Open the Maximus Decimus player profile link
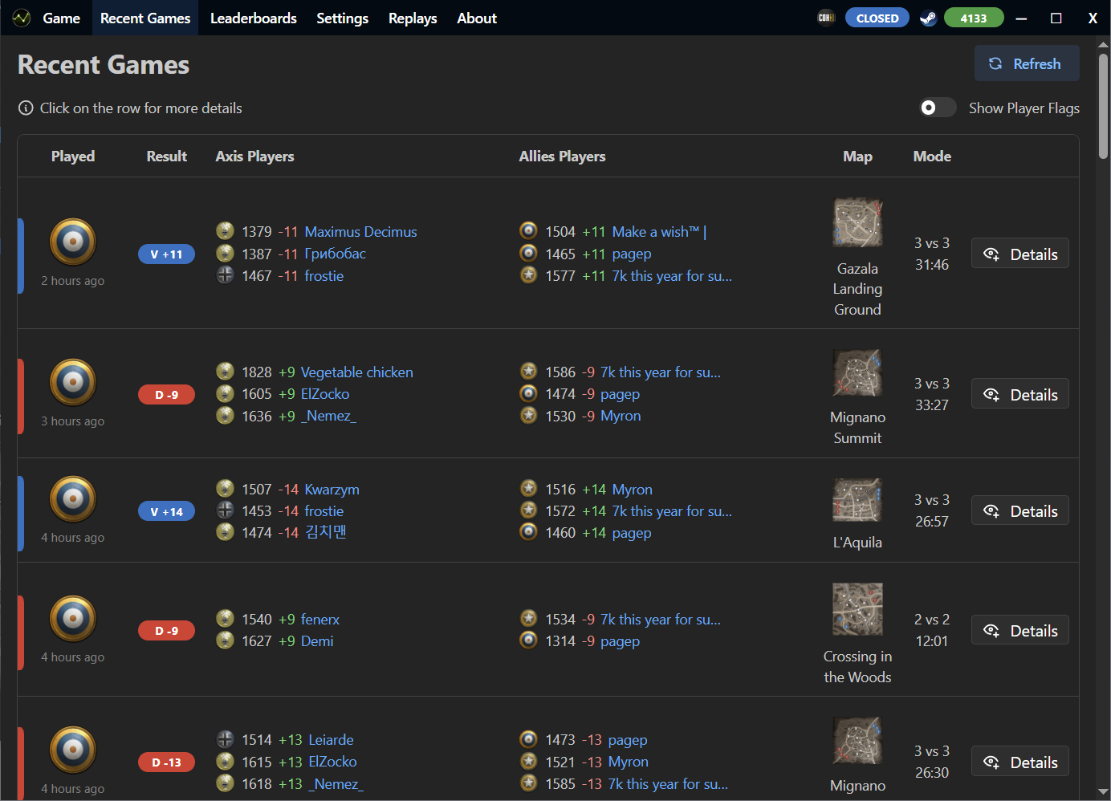This screenshot has height=801, width=1111. point(360,231)
